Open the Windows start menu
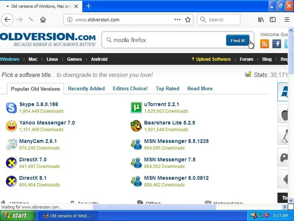 (x=17, y=215)
